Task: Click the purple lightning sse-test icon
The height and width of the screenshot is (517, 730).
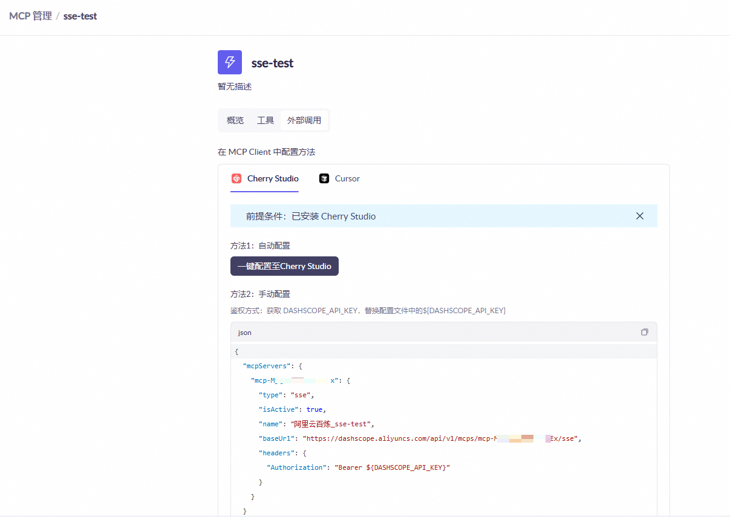Action: point(230,62)
